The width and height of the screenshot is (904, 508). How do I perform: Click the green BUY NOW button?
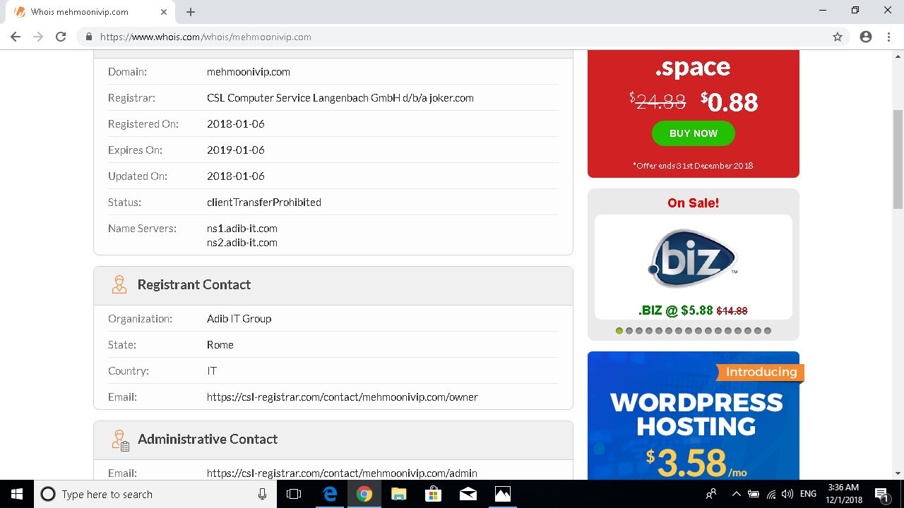693,133
